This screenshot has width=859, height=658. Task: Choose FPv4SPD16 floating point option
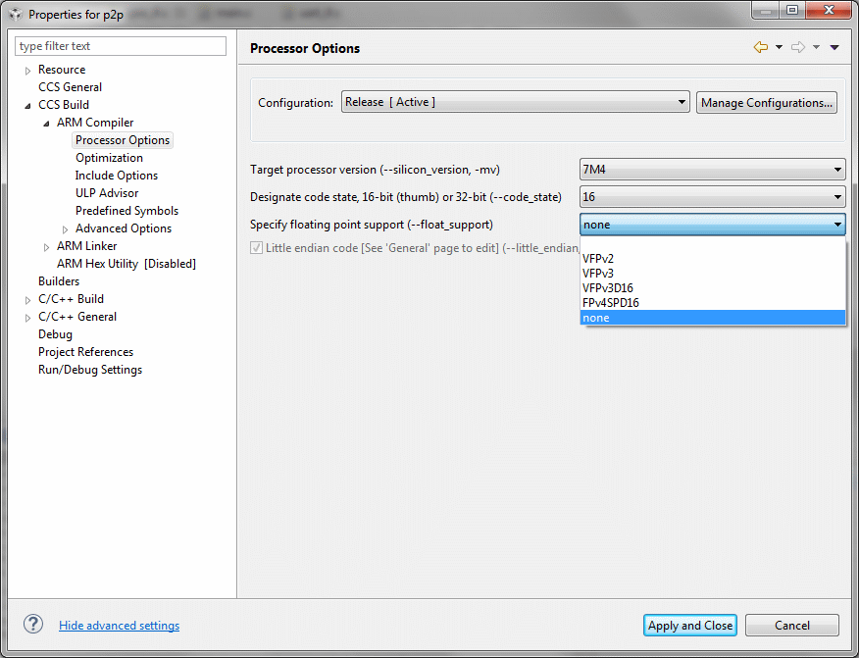(x=611, y=303)
